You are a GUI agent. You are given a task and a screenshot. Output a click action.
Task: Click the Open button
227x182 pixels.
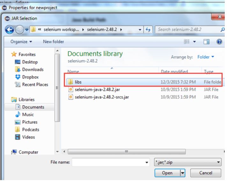click(167, 173)
